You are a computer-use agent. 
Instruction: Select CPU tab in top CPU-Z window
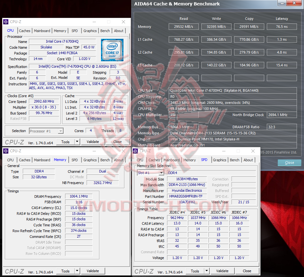(x=11, y=31)
